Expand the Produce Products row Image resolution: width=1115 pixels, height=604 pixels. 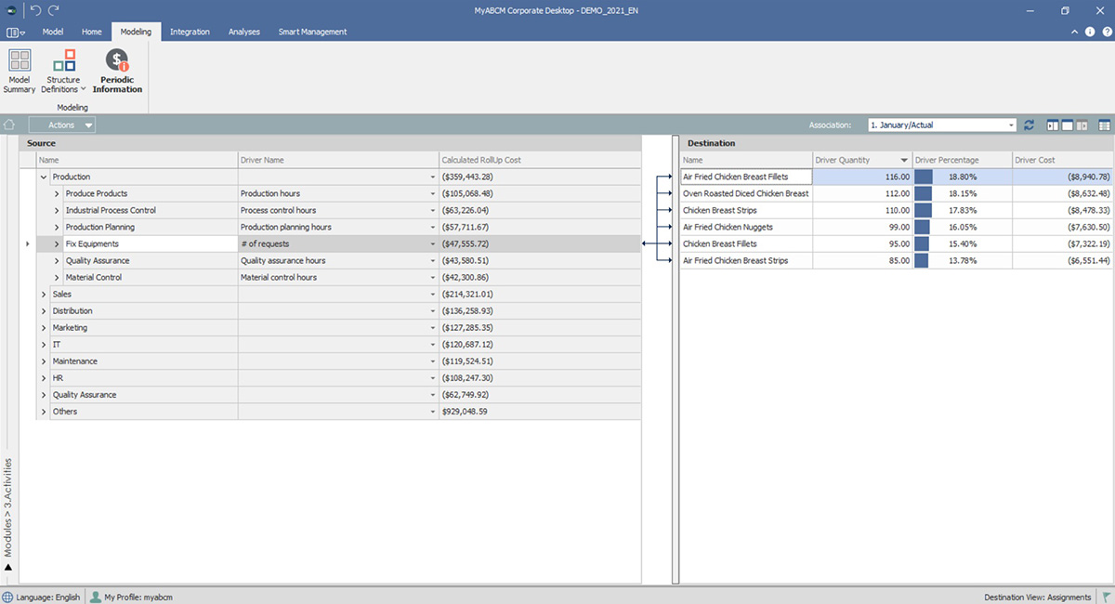(57, 193)
